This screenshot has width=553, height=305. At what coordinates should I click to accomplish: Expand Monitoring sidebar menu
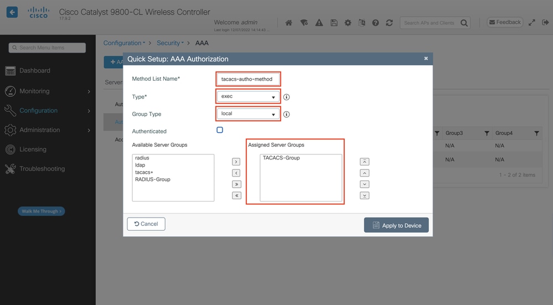(48, 91)
